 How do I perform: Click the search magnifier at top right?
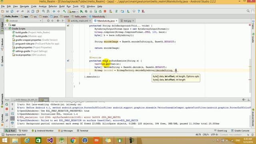click(x=248, y=11)
